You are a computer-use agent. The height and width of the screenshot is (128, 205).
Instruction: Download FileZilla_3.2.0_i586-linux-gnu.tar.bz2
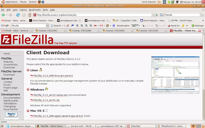coord(53,76)
